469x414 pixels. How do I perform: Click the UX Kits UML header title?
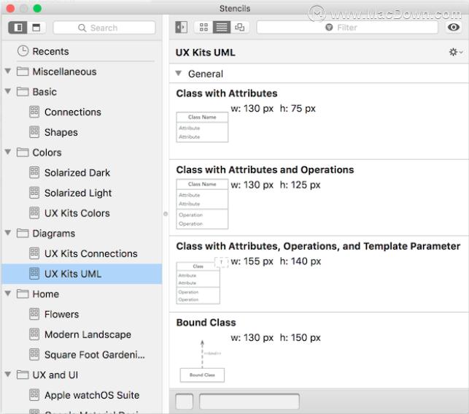coord(206,53)
